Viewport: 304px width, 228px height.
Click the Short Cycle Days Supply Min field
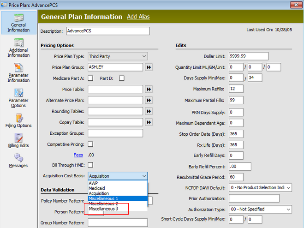point(236,220)
